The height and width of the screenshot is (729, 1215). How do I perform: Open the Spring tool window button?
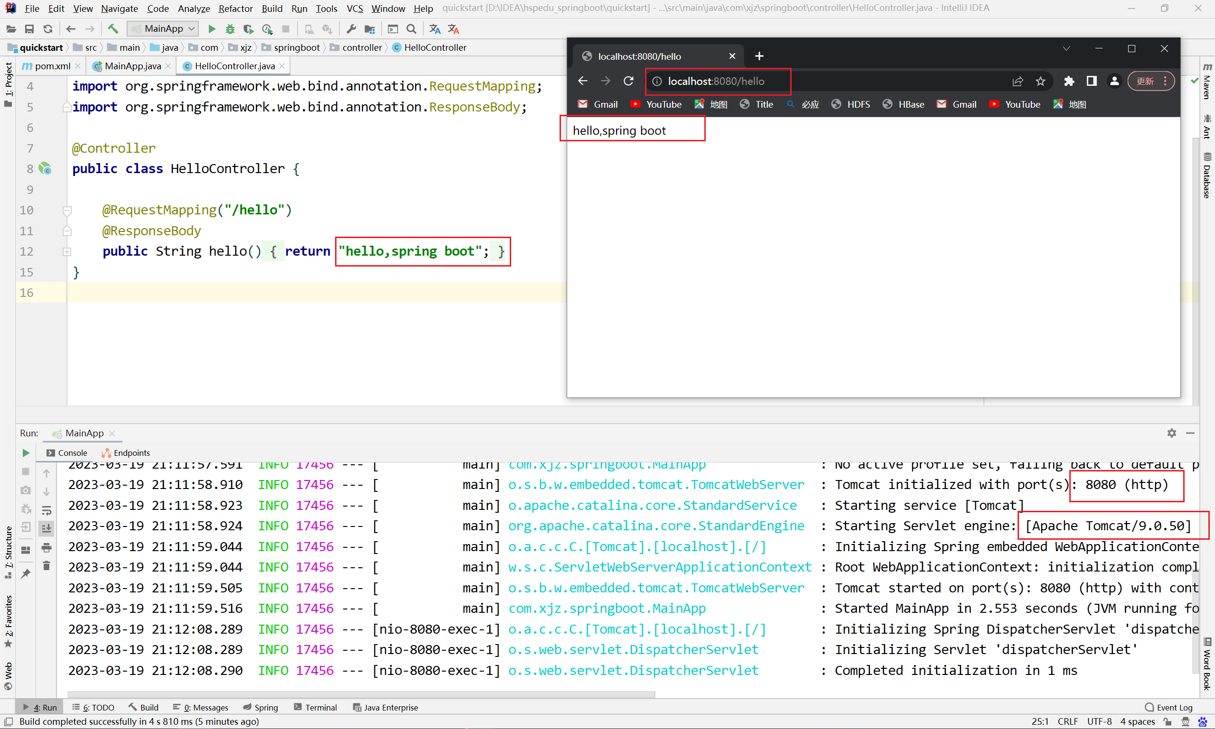pos(261,707)
